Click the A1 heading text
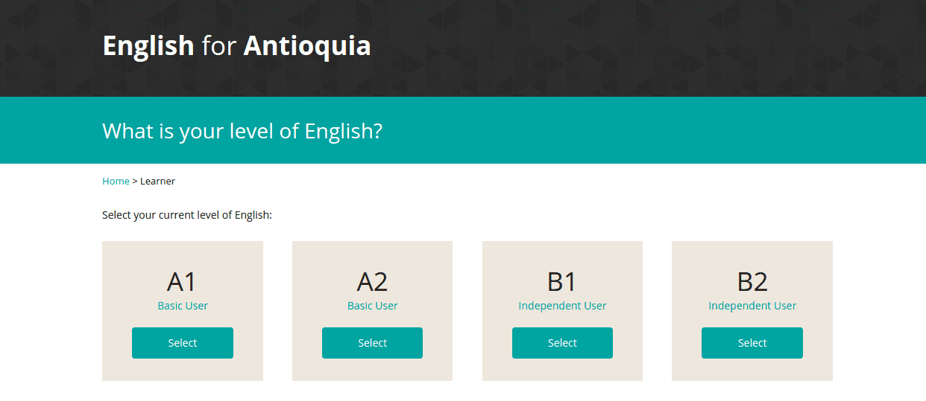 (x=182, y=282)
